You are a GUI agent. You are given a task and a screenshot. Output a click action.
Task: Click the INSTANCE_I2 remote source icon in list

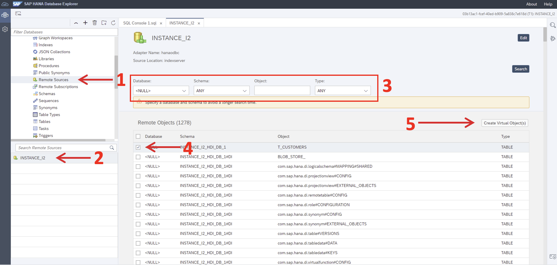click(16, 158)
